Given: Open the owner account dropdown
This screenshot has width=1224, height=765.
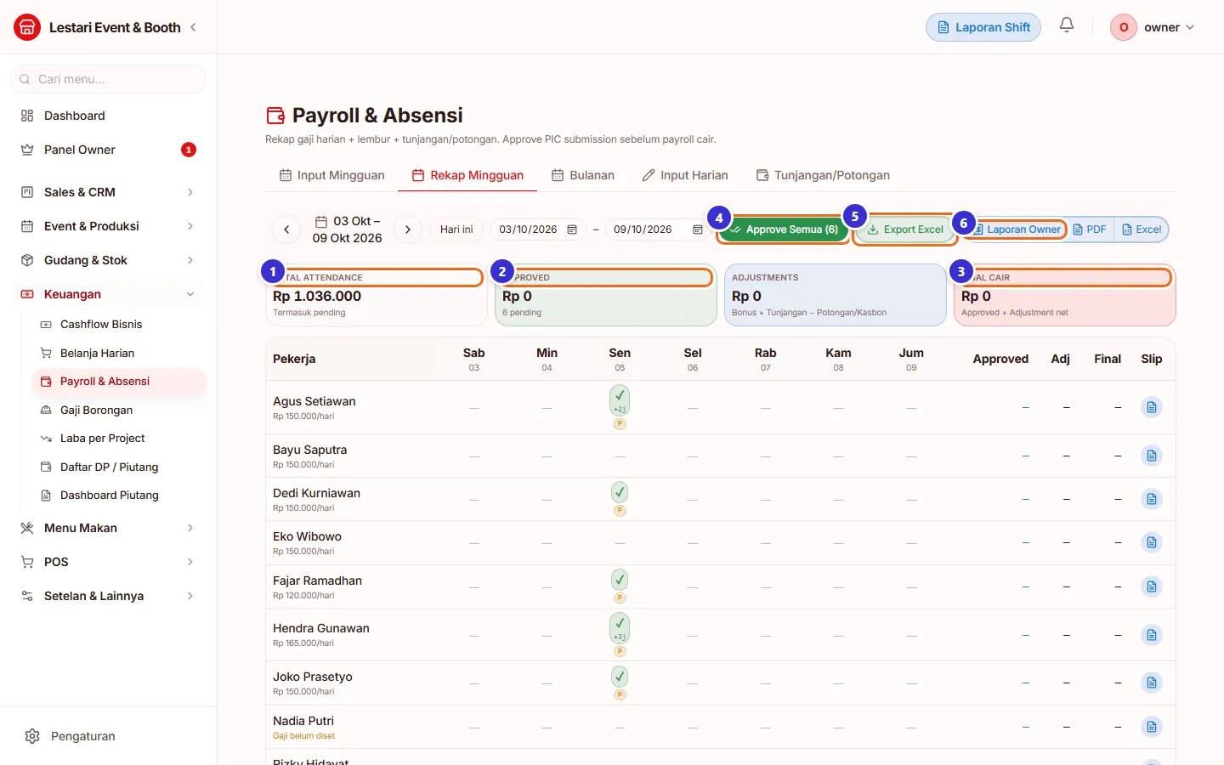Looking at the screenshot, I should point(1153,27).
